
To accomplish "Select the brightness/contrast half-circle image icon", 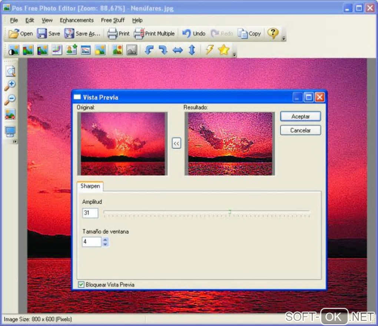I will point(14,50).
